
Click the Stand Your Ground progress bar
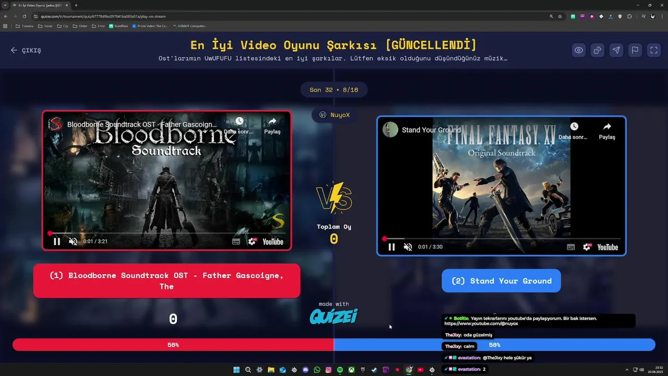(501, 239)
